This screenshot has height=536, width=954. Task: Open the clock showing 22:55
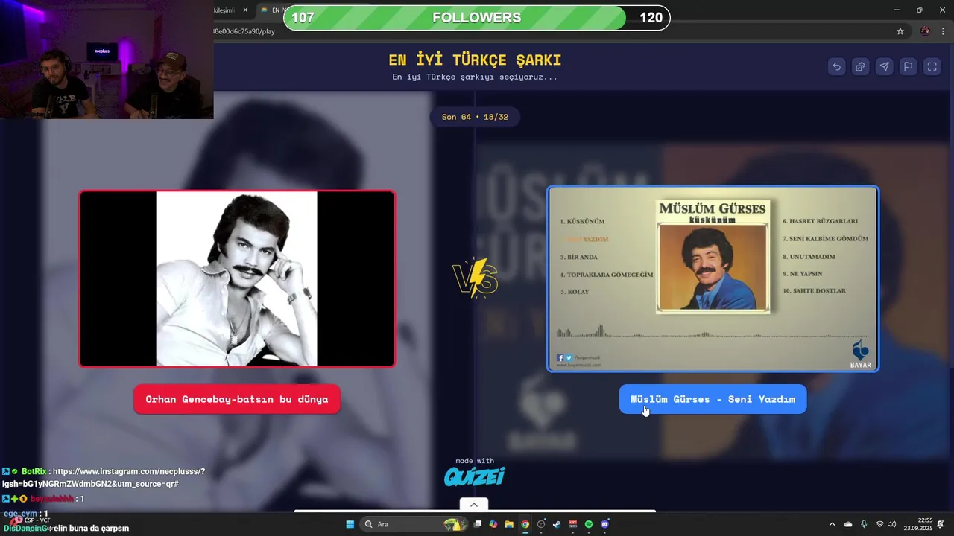(918, 524)
